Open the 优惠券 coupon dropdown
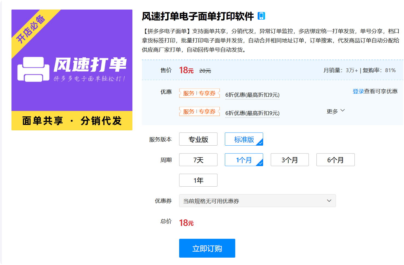The image size is (404, 265). (257, 201)
